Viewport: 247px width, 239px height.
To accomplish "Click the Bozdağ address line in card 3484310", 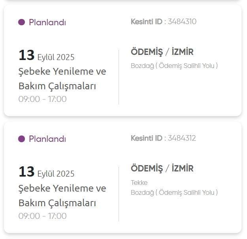I will click(174, 66).
